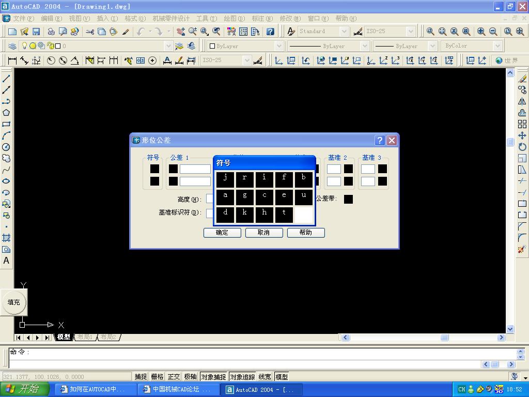Switch to the 布局2 layout tab

coord(108,337)
